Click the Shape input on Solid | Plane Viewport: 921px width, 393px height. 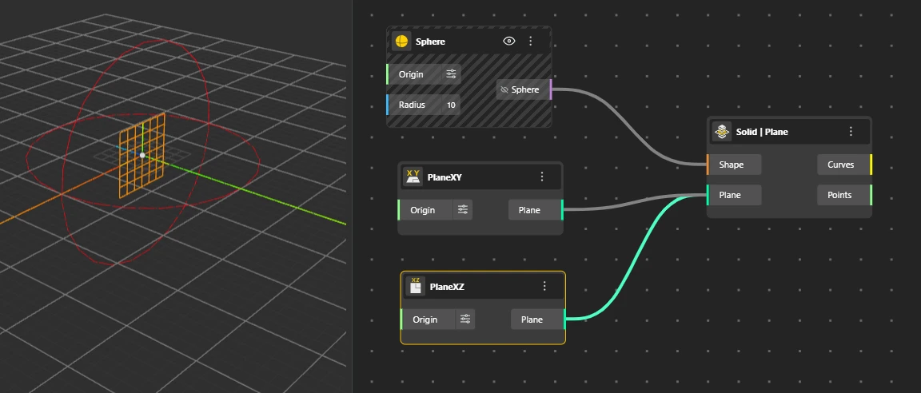coord(734,165)
